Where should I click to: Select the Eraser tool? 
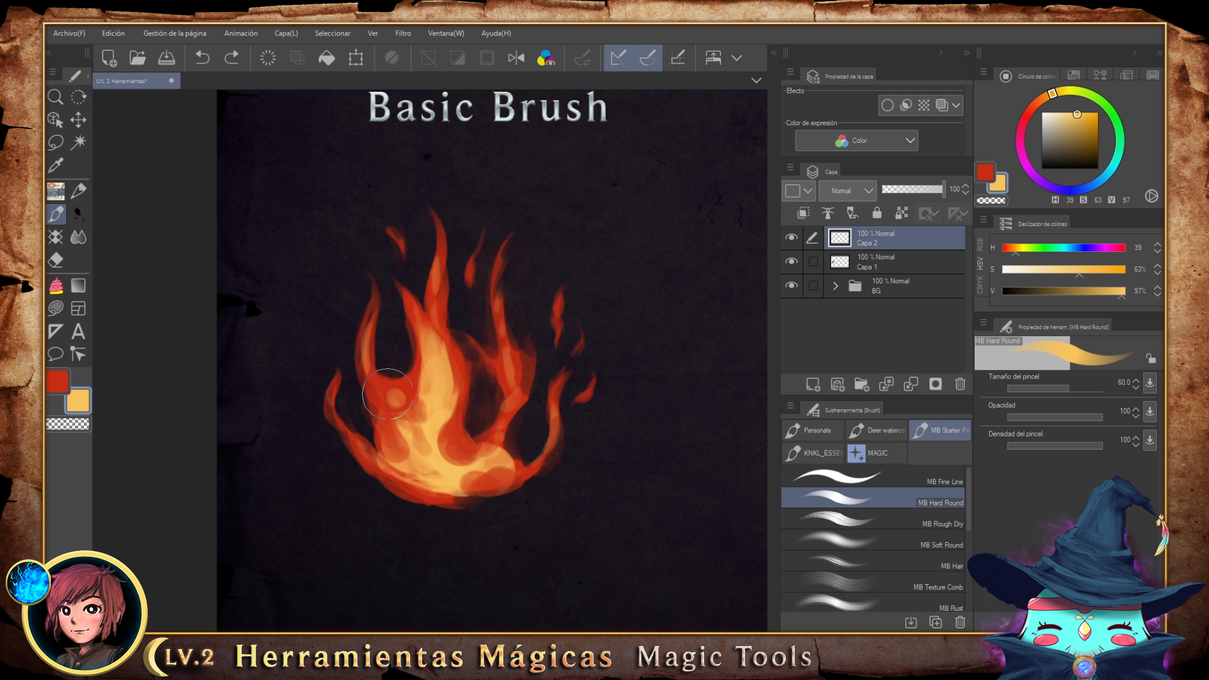point(55,260)
